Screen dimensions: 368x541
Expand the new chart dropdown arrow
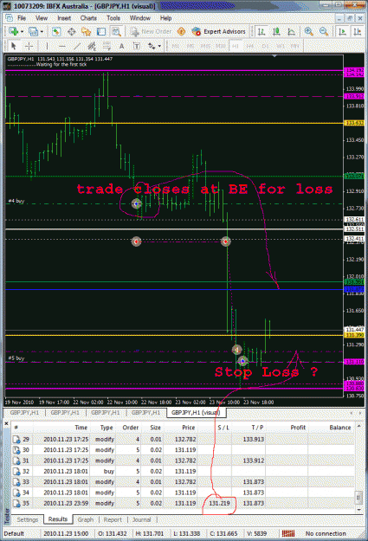22,32
